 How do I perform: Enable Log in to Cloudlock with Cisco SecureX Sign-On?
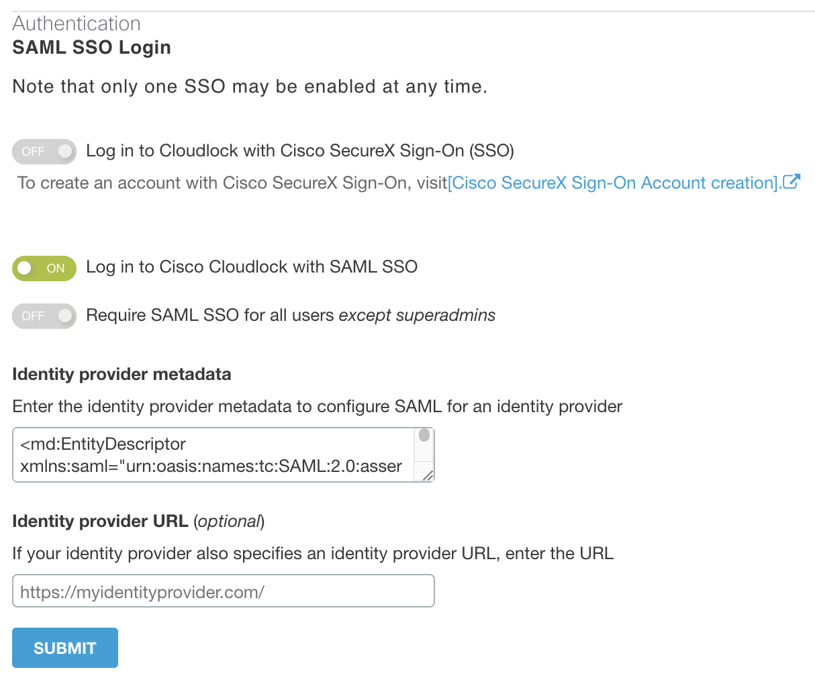point(44,151)
